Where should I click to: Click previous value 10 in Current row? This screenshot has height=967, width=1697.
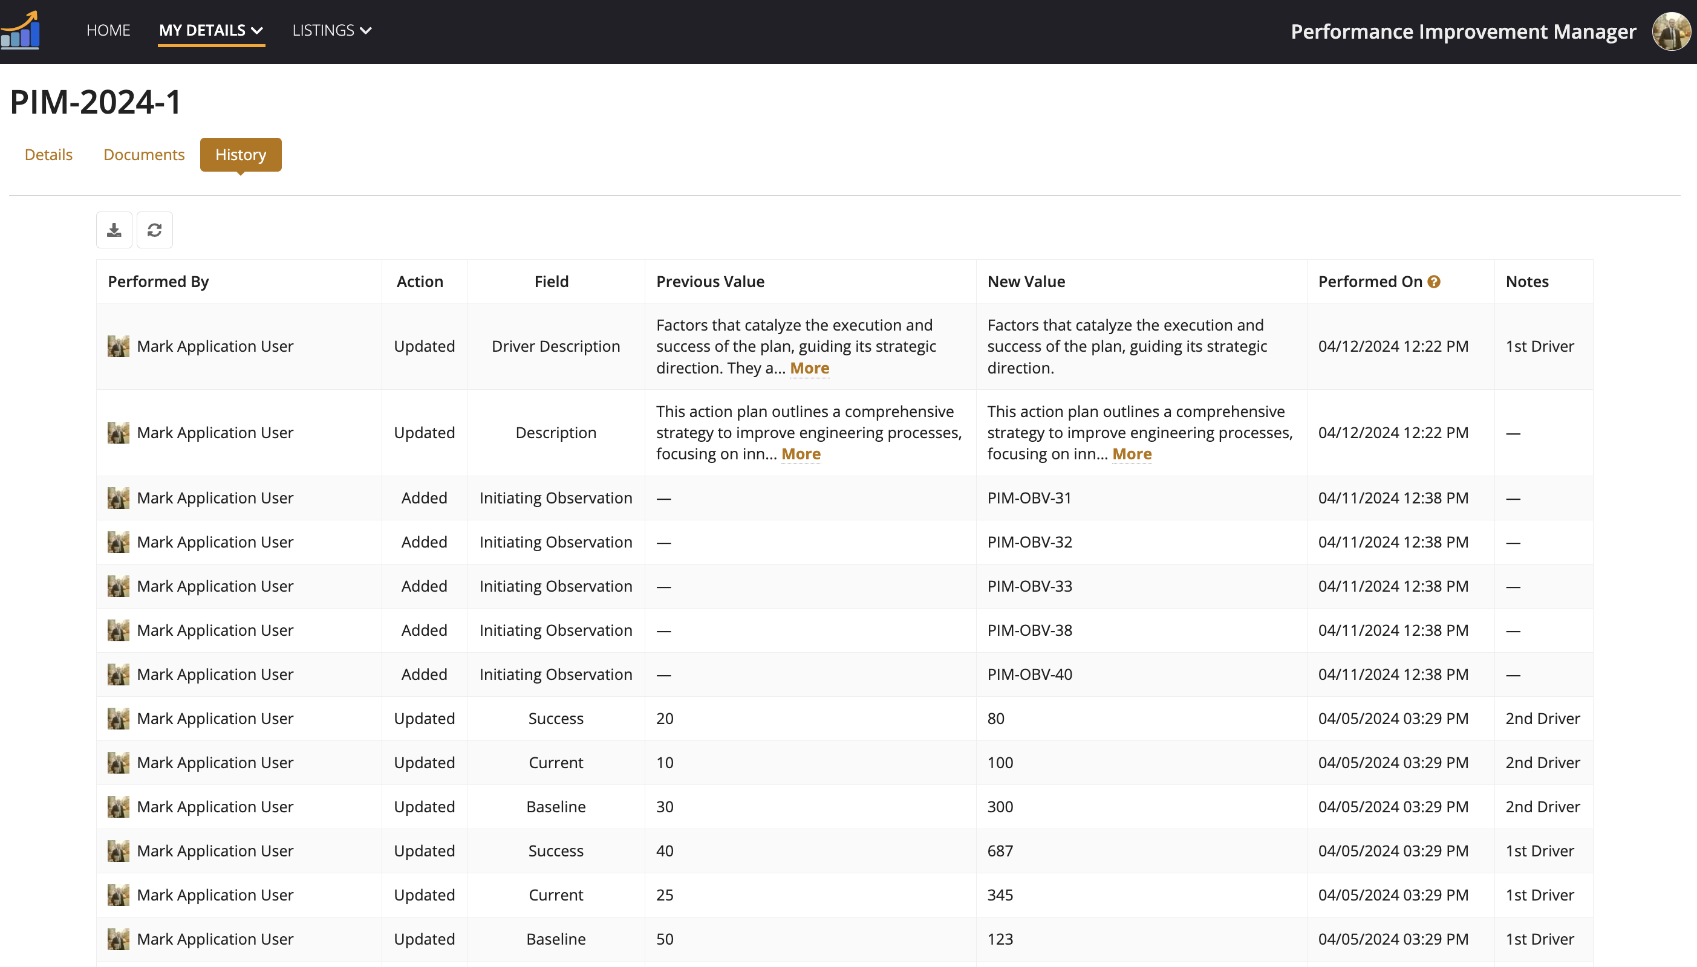point(665,763)
